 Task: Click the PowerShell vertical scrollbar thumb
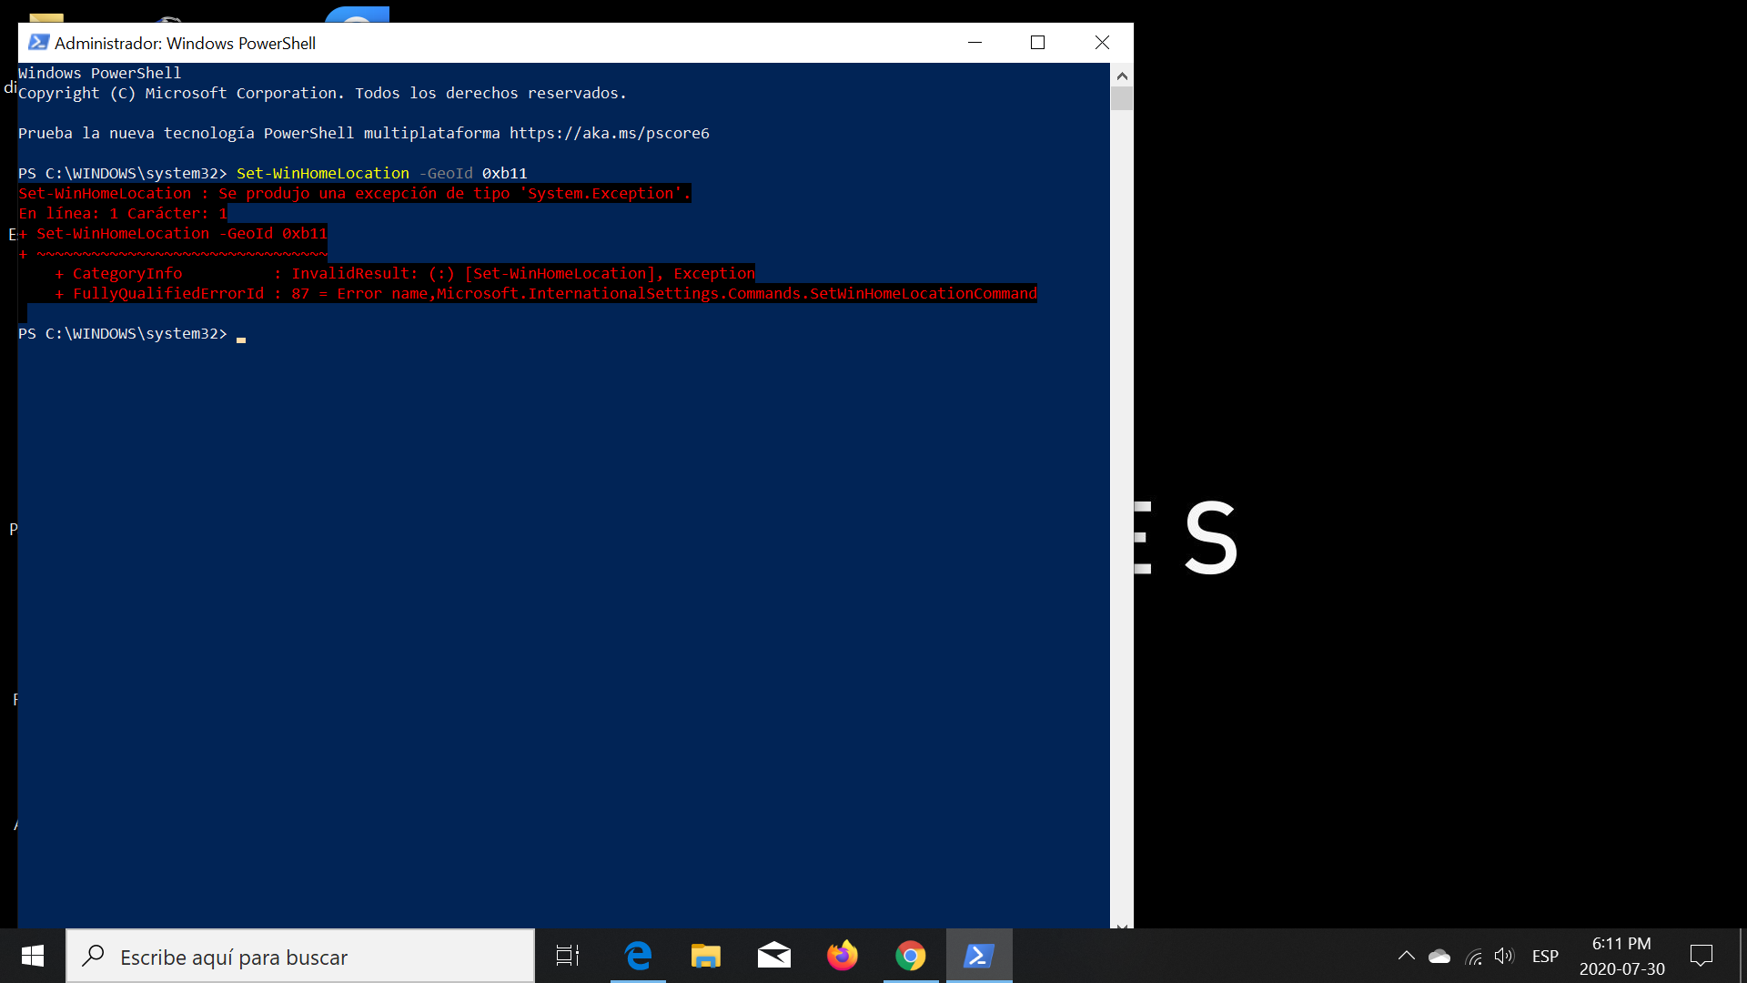1122,99
